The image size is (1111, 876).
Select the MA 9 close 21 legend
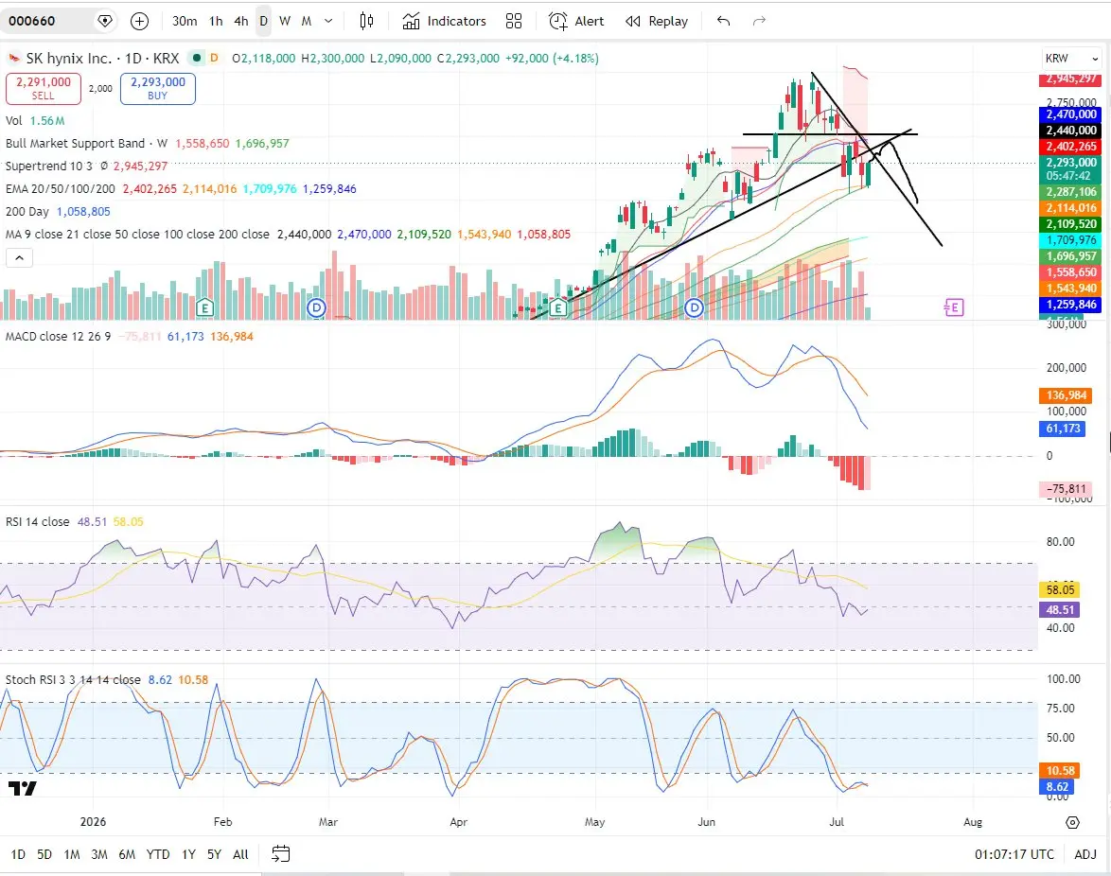tap(137, 234)
